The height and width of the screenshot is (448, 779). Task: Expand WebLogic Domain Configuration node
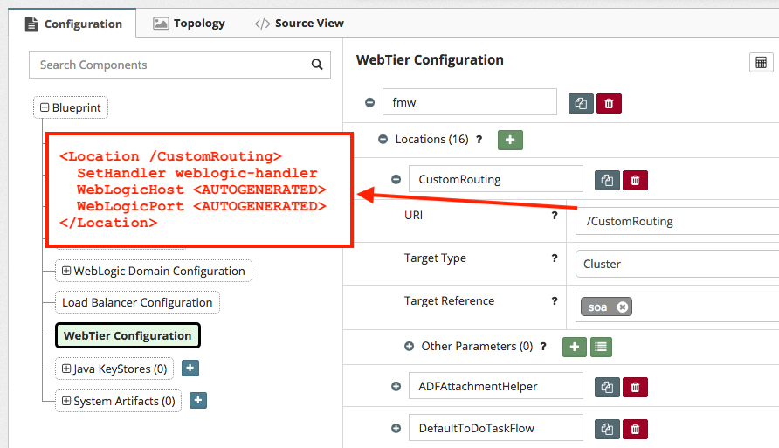tap(66, 272)
